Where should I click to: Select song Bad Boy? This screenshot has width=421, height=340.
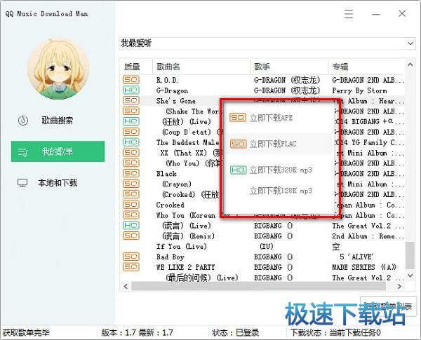coord(171,257)
